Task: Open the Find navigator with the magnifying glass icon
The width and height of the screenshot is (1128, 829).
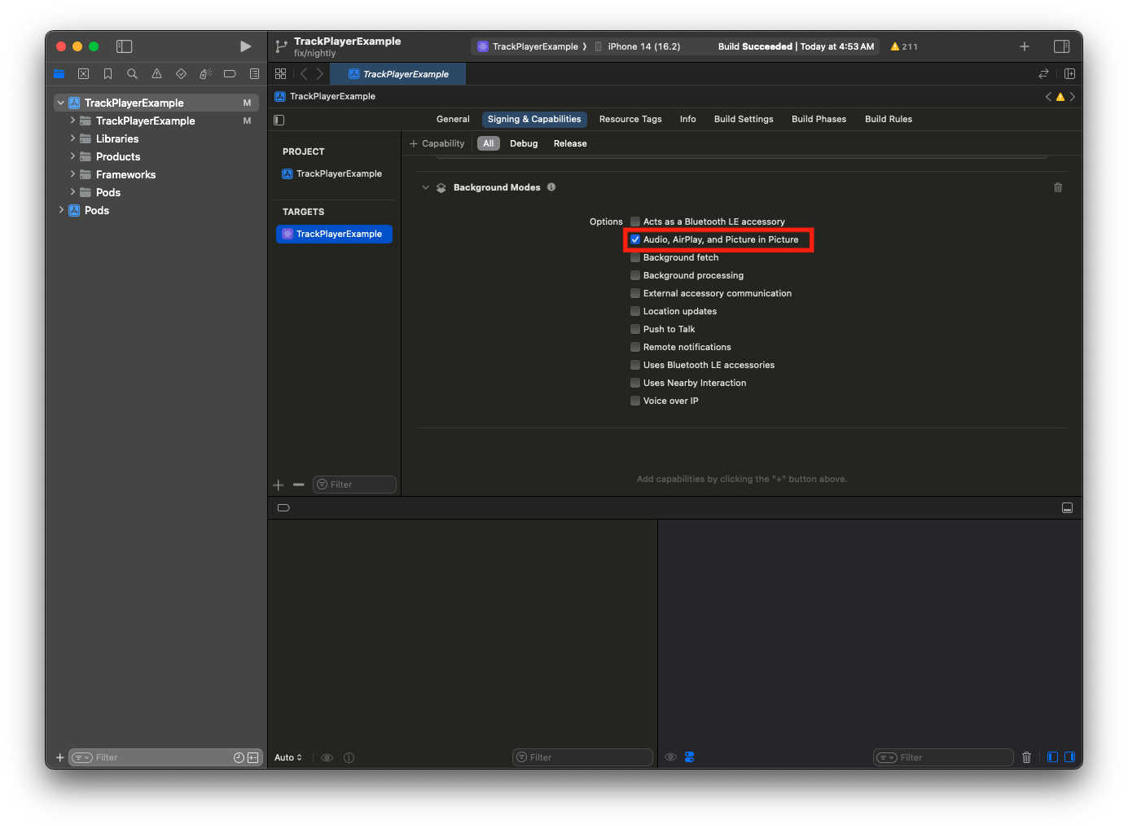Action: 132,73
